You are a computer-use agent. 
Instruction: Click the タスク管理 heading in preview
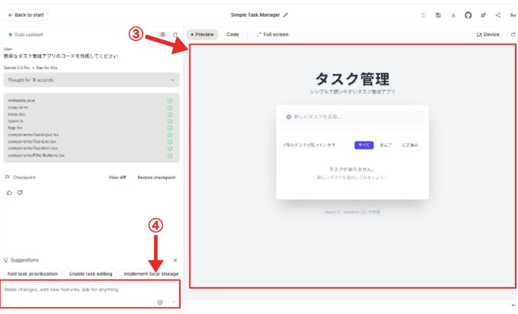pos(352,79)
